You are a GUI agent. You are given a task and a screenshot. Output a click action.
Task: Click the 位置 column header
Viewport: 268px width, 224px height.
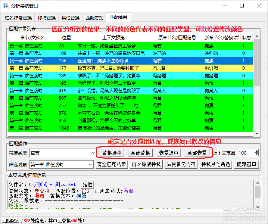coord(66,38)
